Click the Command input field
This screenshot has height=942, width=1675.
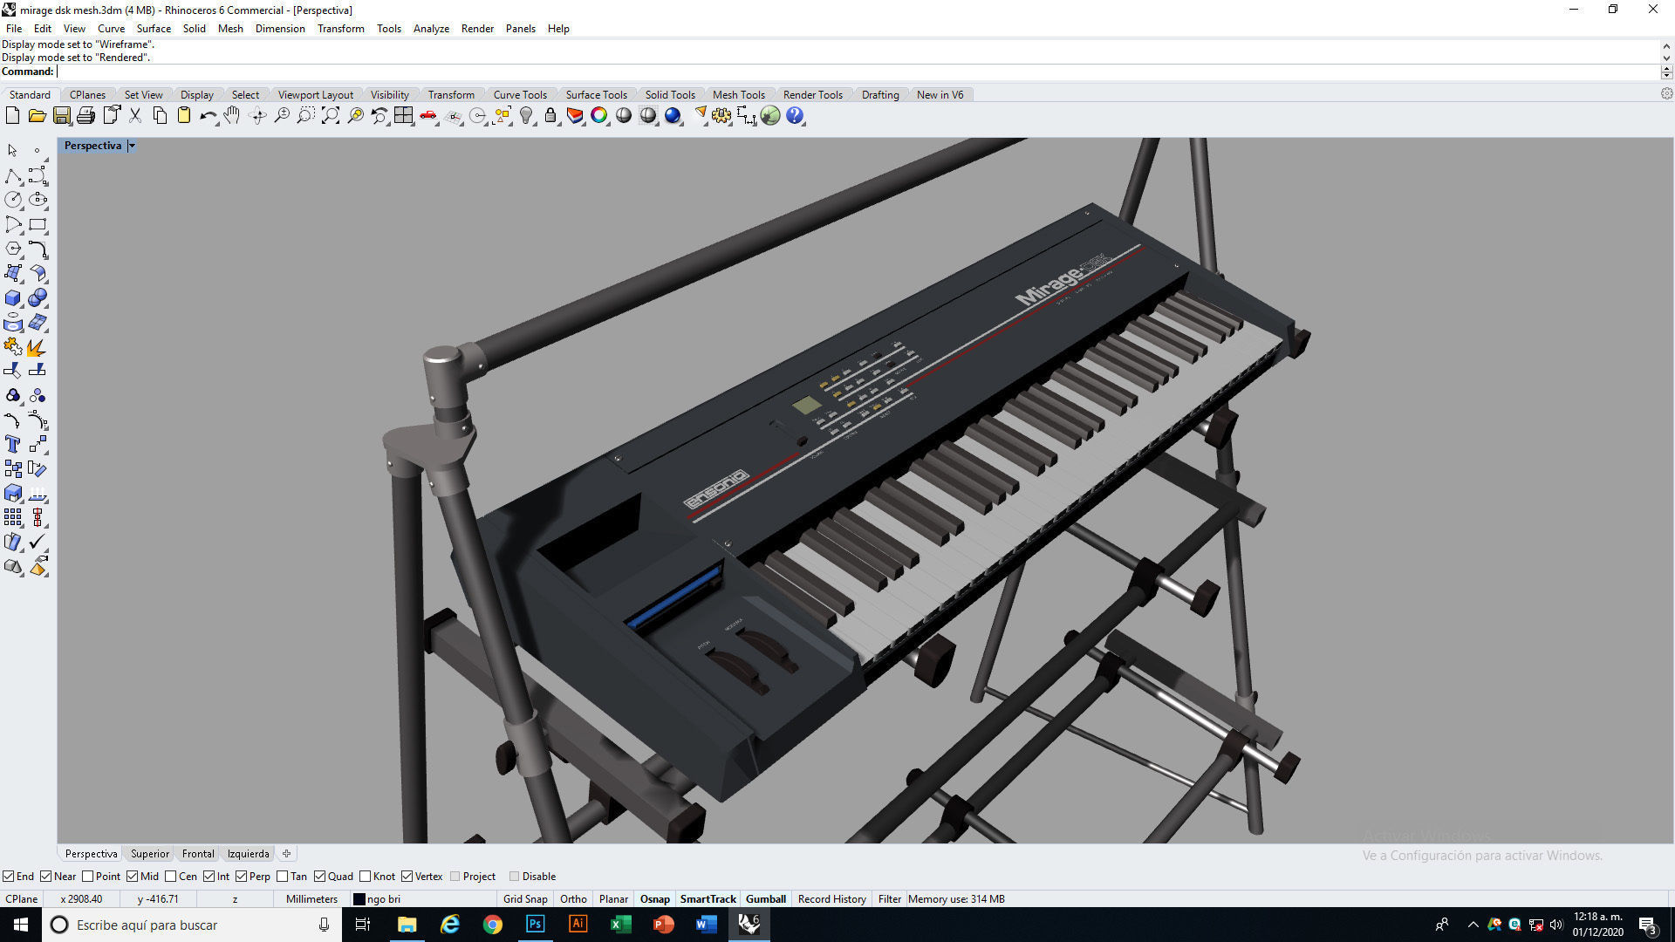pos(858,72)
